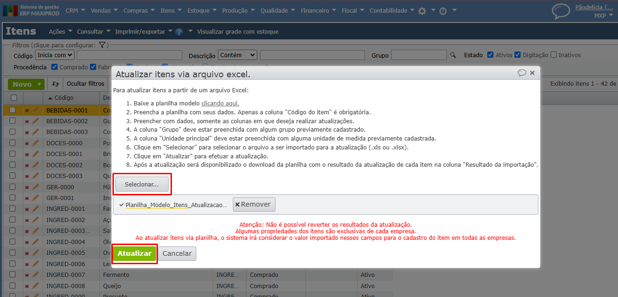Open the Código 'Inicia com' dropdown
618x297 pixels.
pyautogui.click(x=55, y=55)
